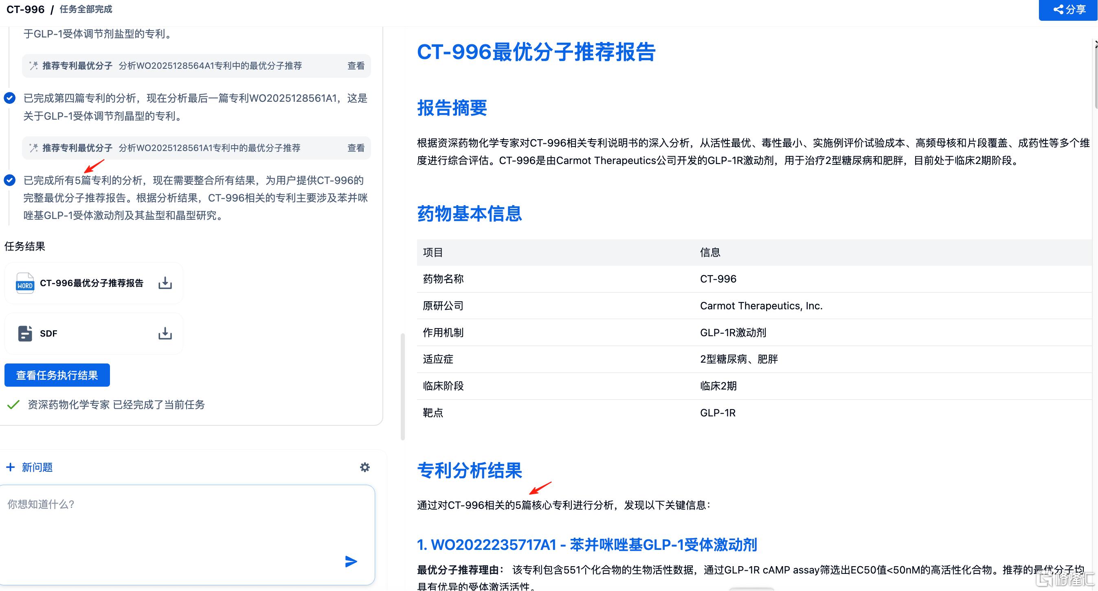Open the CT-996最优分子推荐报告 result card
The width and height of the screenshot is (1098, 591).
tap(94, 283)
